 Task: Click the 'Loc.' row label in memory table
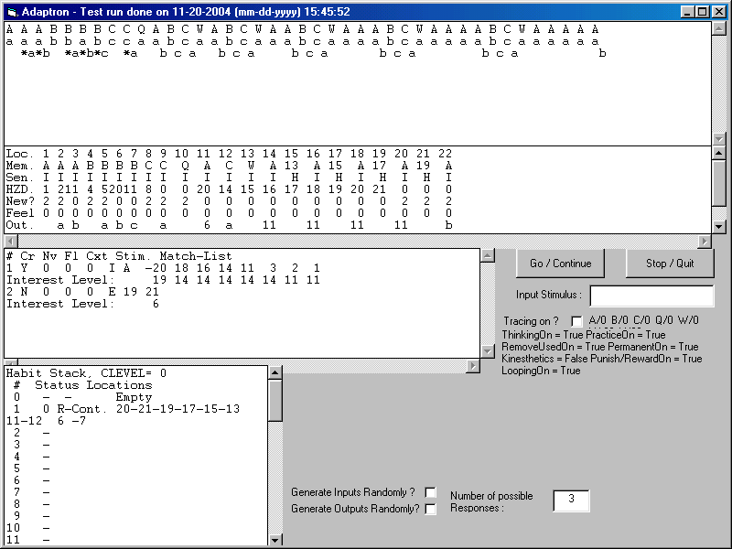coord(20,154)
